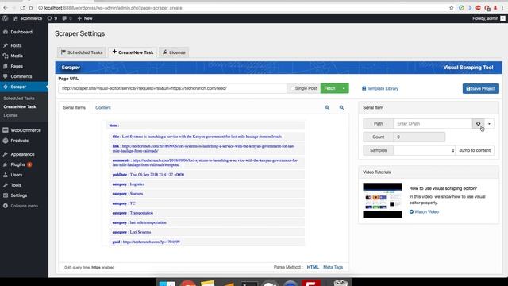
Task: Select the pubDate row in feed preview
Action: click(206, 175)
